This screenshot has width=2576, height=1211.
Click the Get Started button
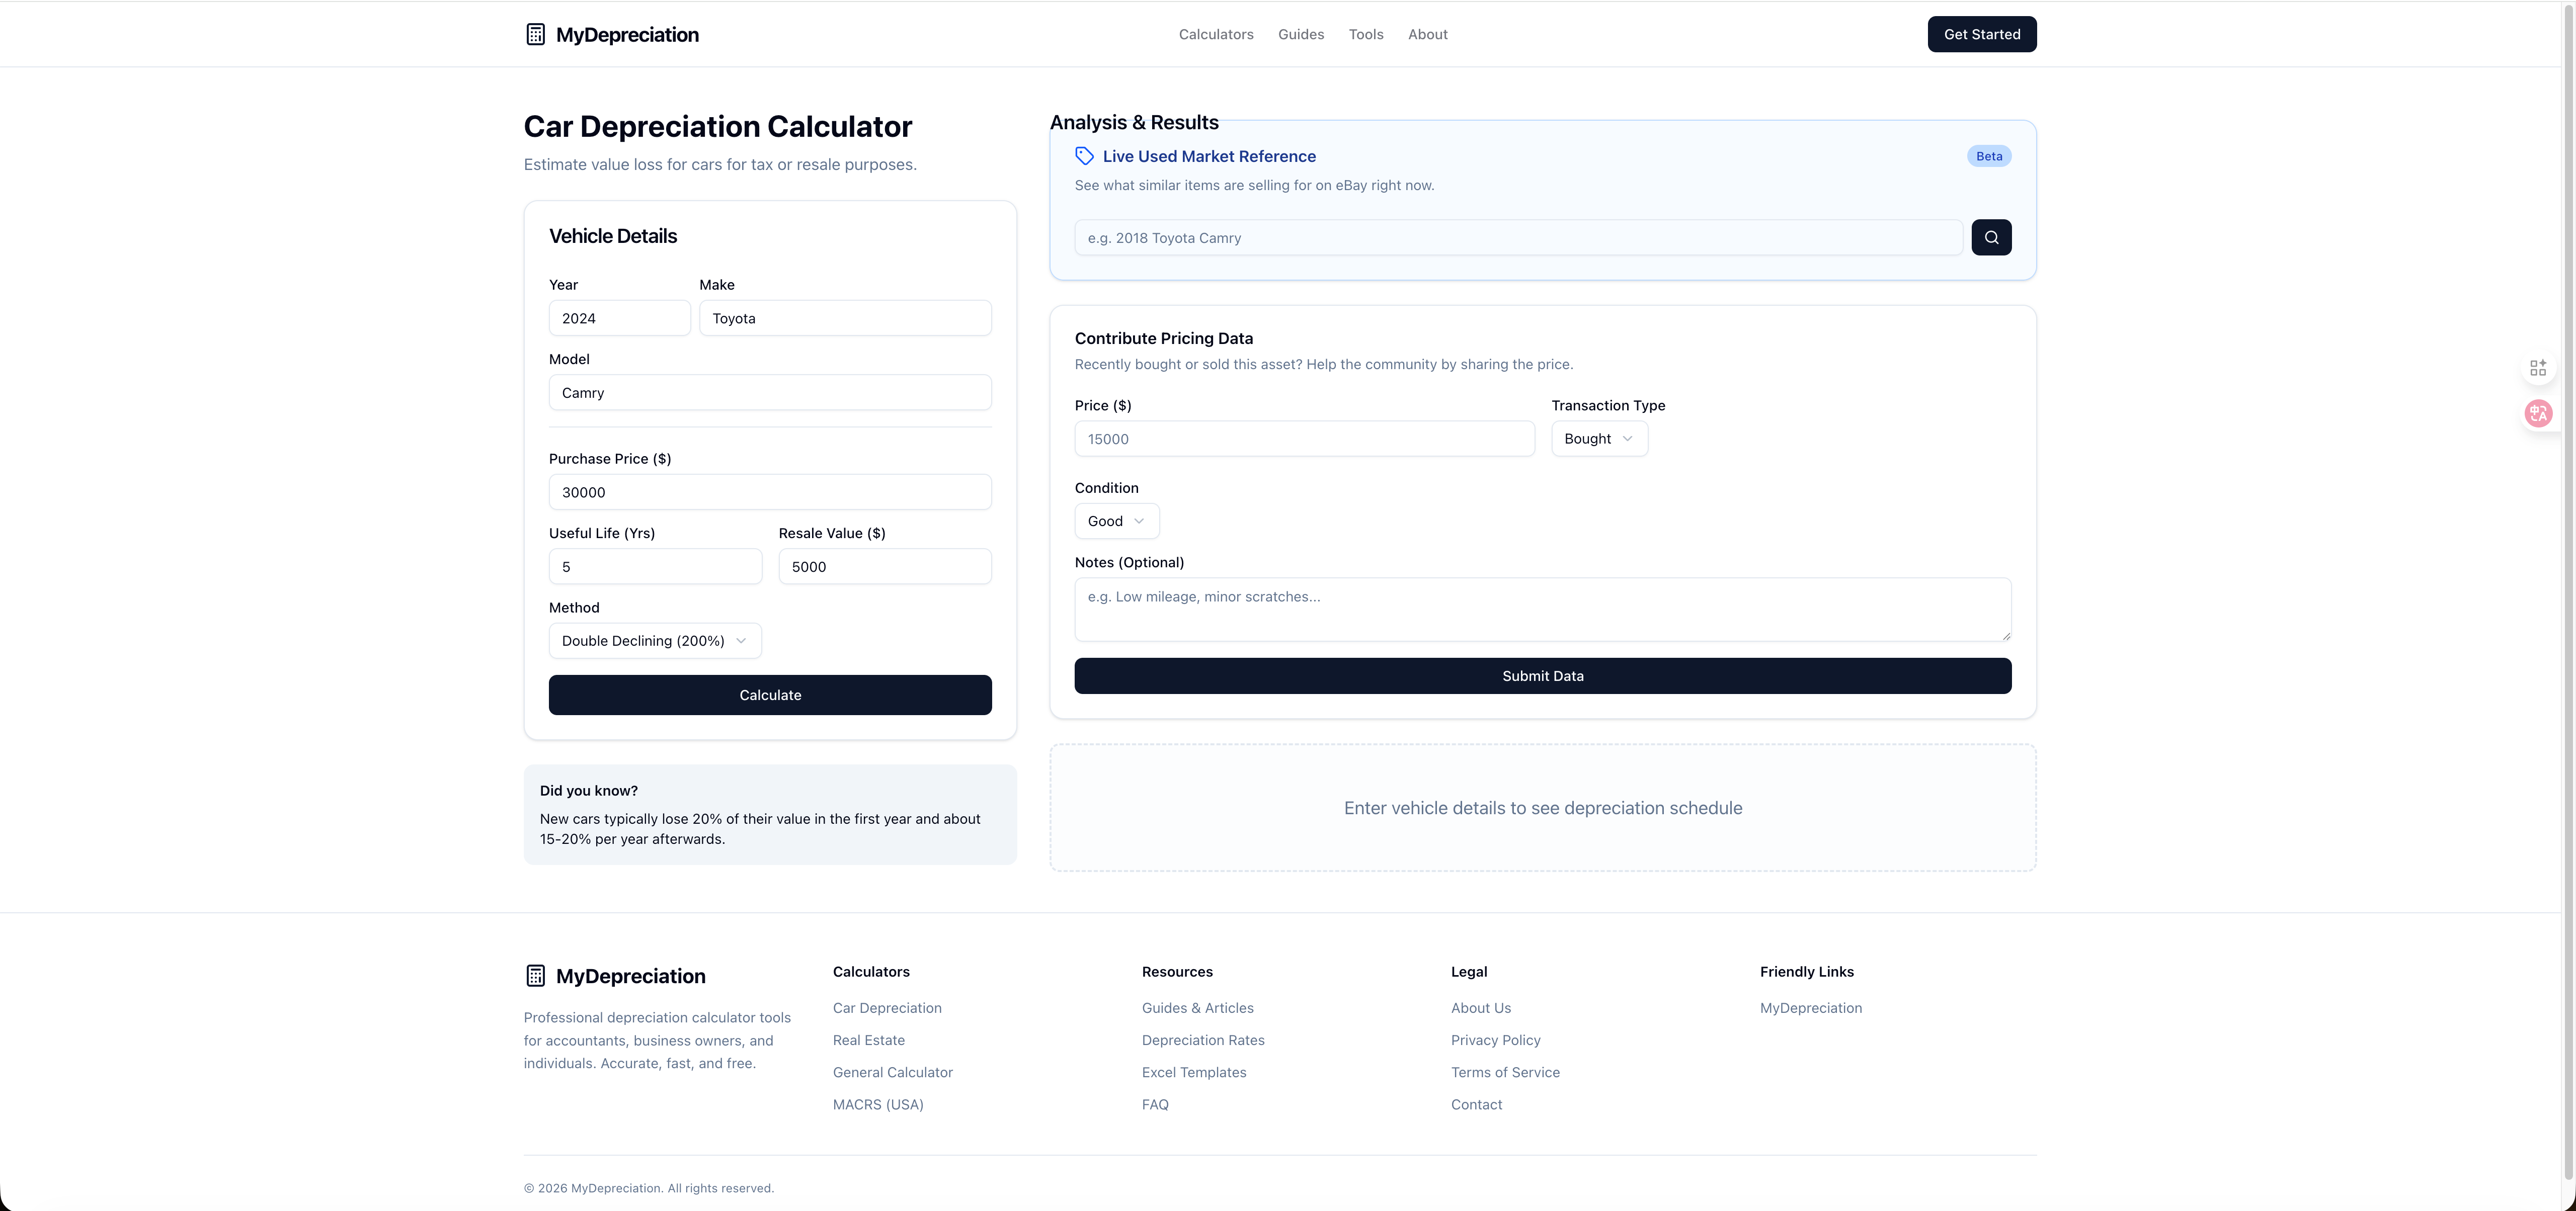click(1981, 34)
